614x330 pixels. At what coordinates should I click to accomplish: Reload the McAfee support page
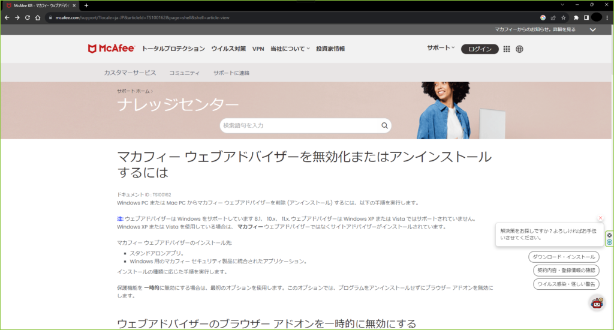point(28,17)
